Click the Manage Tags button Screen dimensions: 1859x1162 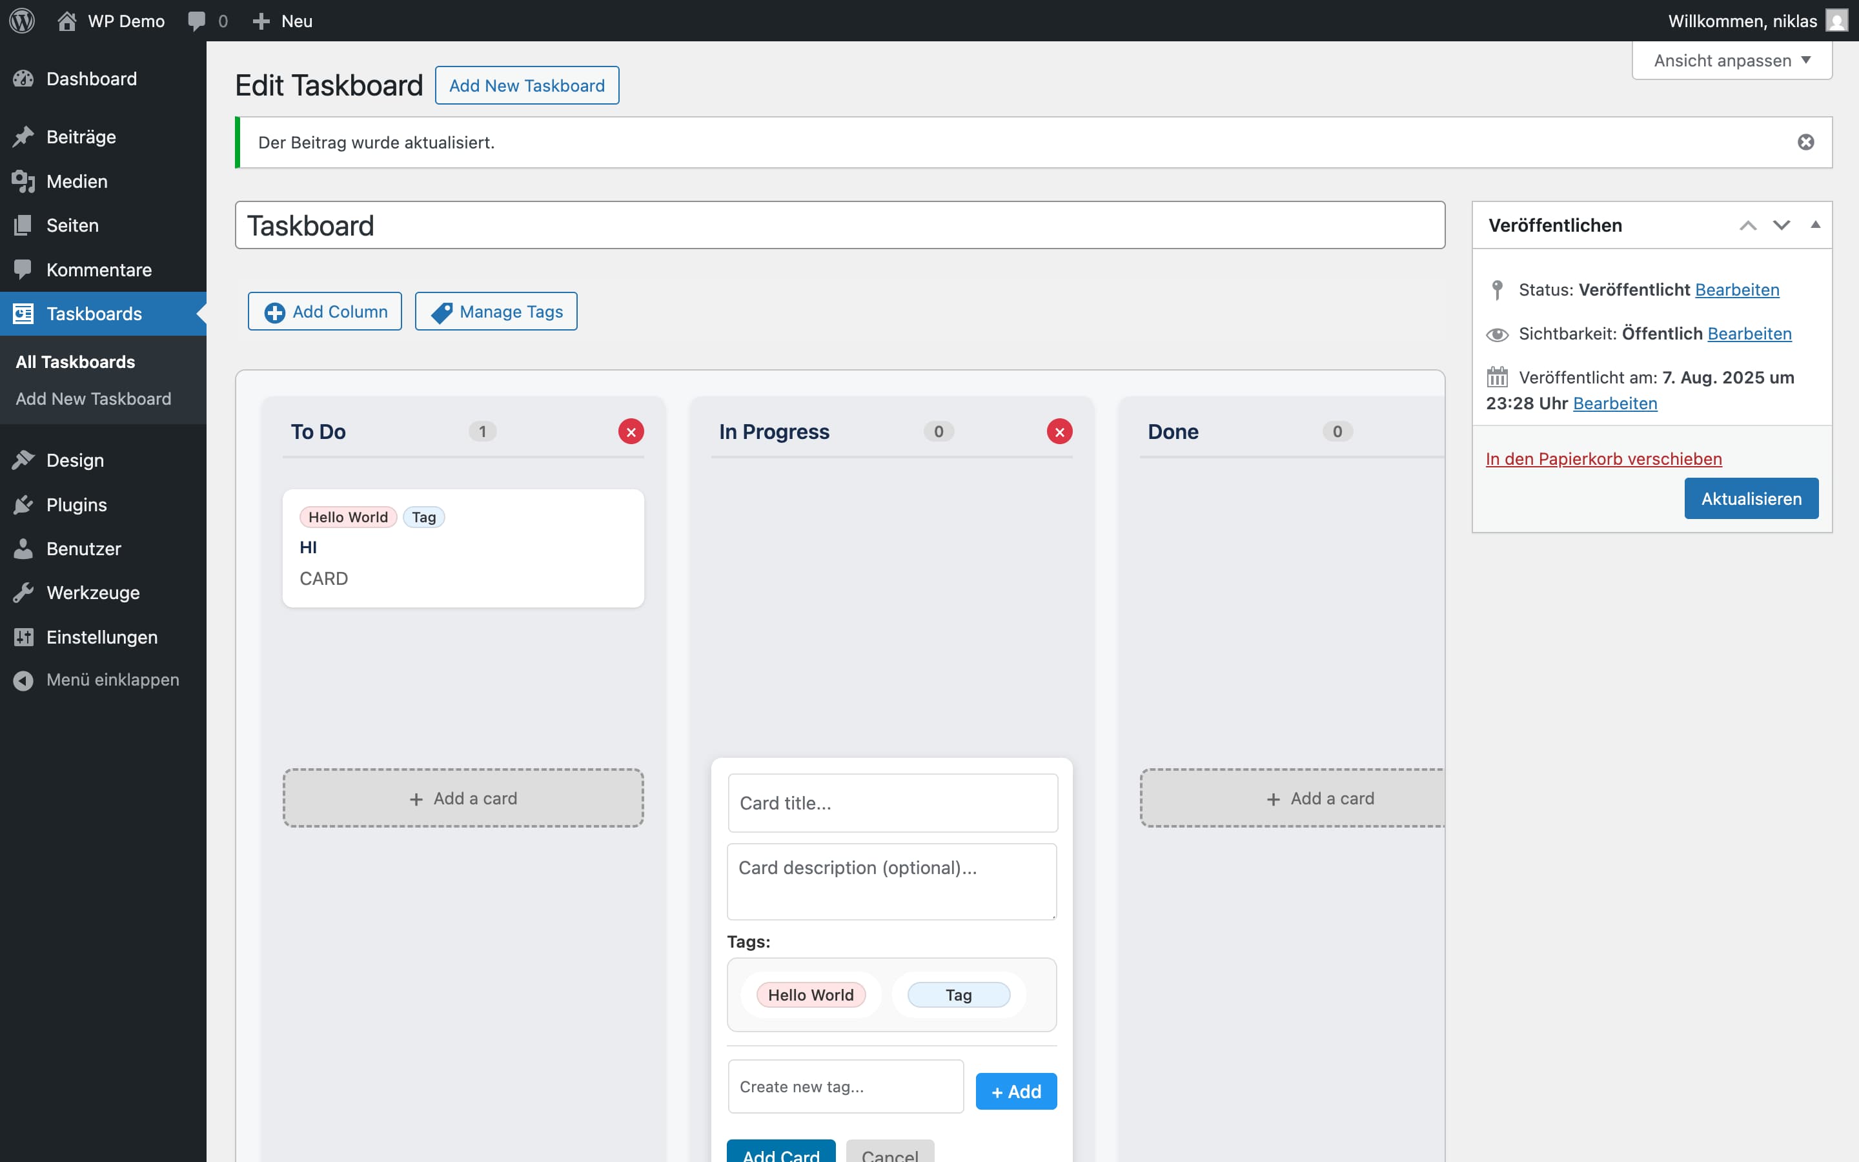[x=496, y=311]
